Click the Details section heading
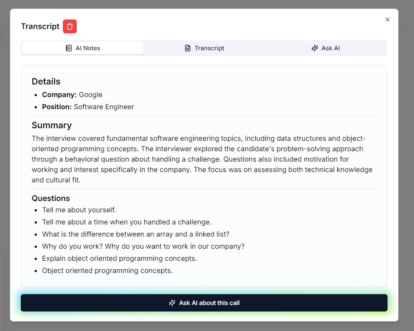The height and width of the screenshot is (331, 414). pyautogui.click(x=46, y=81)
